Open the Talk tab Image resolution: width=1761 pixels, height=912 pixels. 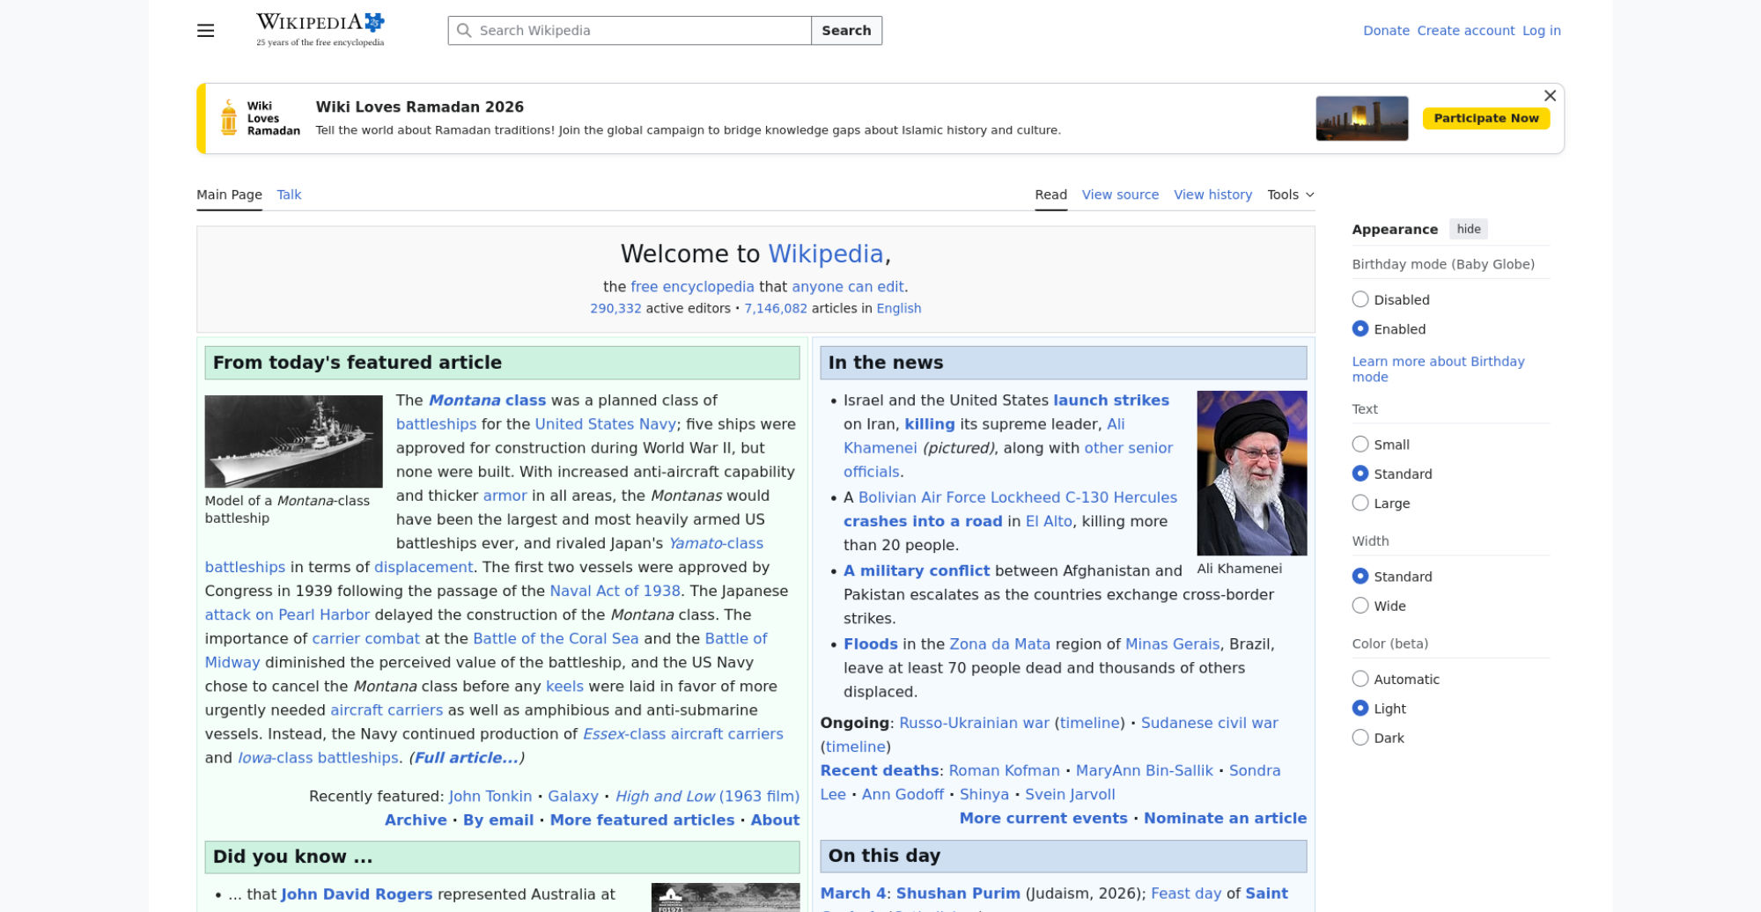pyautogui.click(x=289, y=195)
